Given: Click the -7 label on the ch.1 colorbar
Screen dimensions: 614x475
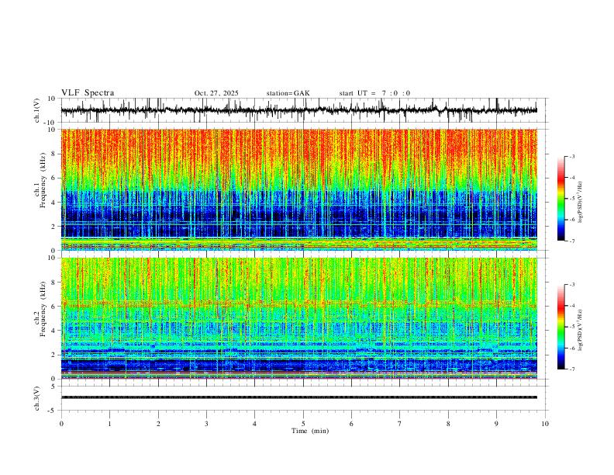Looking at the screenshot, I should (572, 241).
